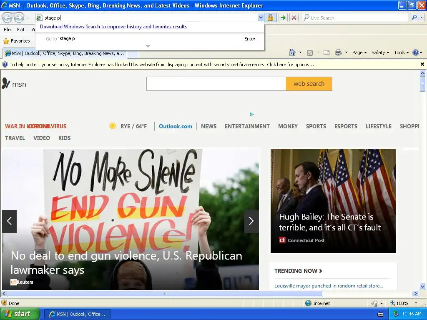Open the File menu
The image size is (427, 320).
8,30
